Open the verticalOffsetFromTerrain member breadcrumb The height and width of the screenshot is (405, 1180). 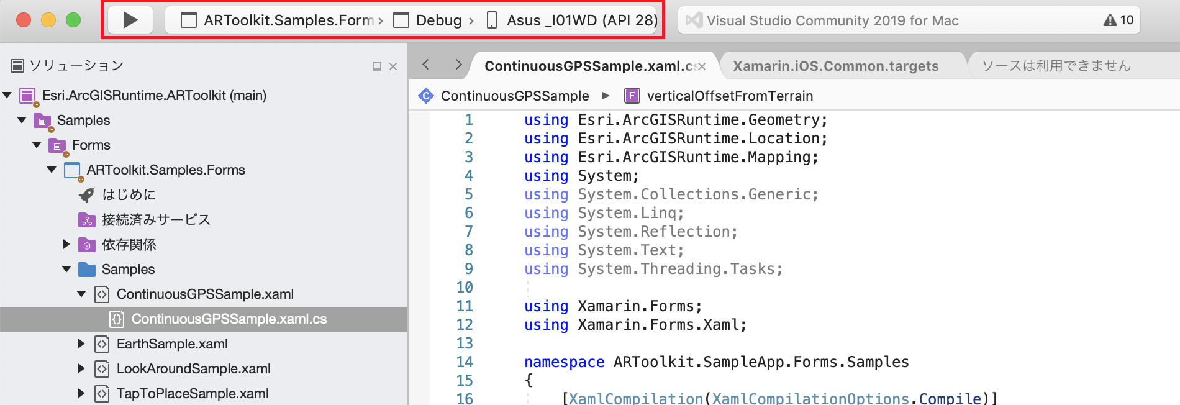730,96
